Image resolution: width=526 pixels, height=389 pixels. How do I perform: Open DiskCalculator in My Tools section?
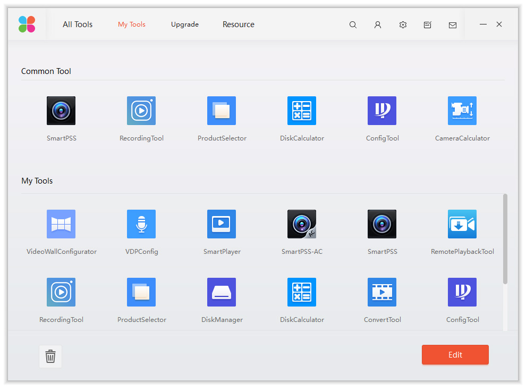pos(302,292)
